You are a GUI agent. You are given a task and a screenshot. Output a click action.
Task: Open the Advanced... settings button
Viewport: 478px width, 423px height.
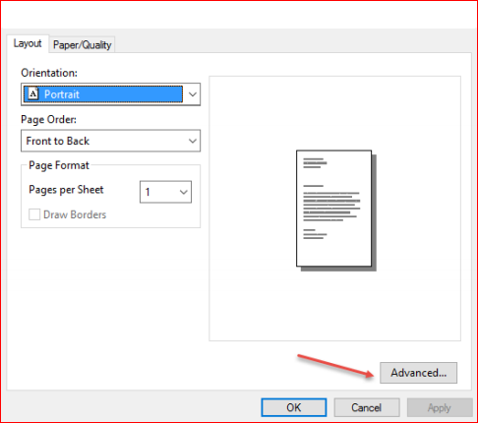click(418, 373)
